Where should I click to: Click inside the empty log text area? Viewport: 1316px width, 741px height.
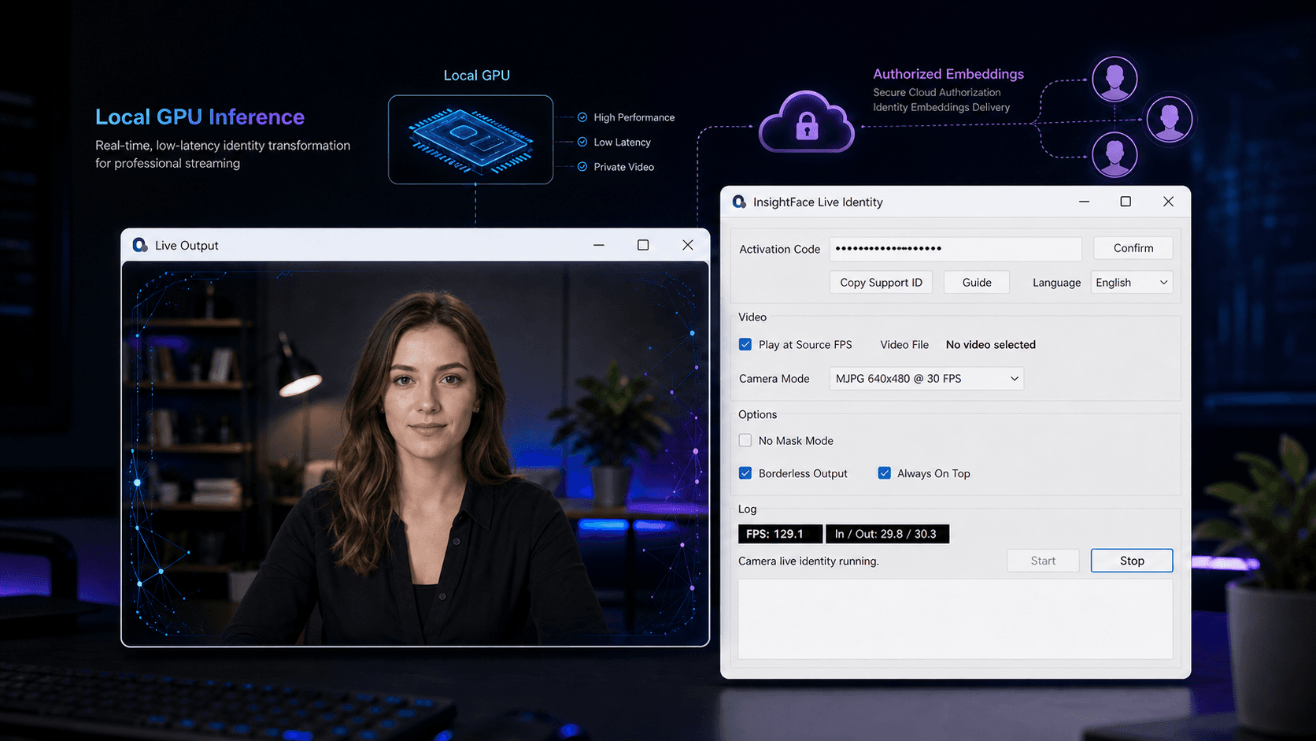956,619
